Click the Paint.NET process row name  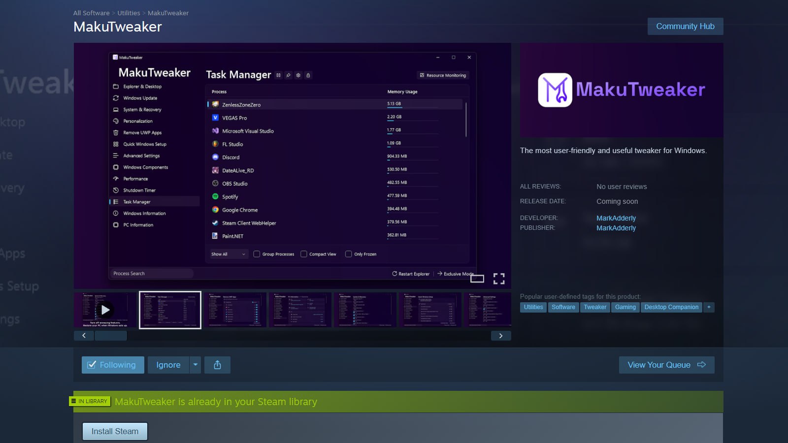pos(232,236)
